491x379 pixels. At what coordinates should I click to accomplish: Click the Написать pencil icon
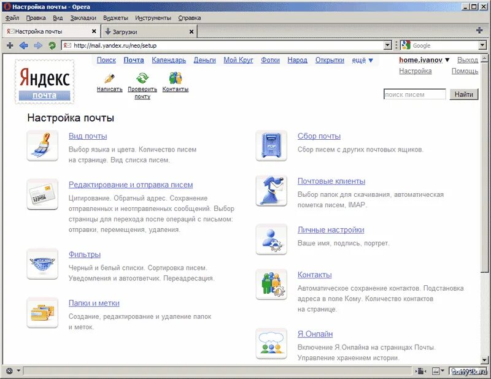(x=109, y=78)
